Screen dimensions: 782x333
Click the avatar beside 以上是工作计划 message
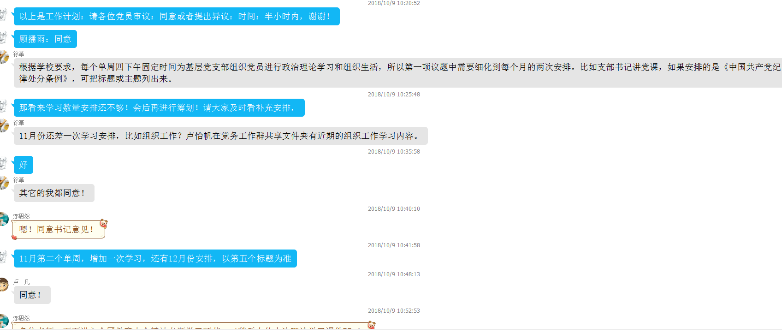click(x=4, y=15)
